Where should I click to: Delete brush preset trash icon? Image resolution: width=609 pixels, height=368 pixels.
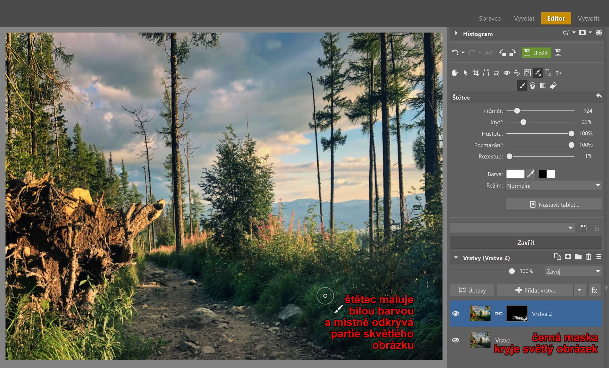597,228
